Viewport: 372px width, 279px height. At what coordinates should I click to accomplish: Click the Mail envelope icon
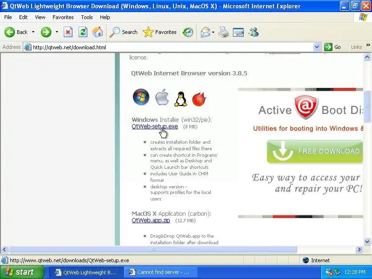(206, 32)
